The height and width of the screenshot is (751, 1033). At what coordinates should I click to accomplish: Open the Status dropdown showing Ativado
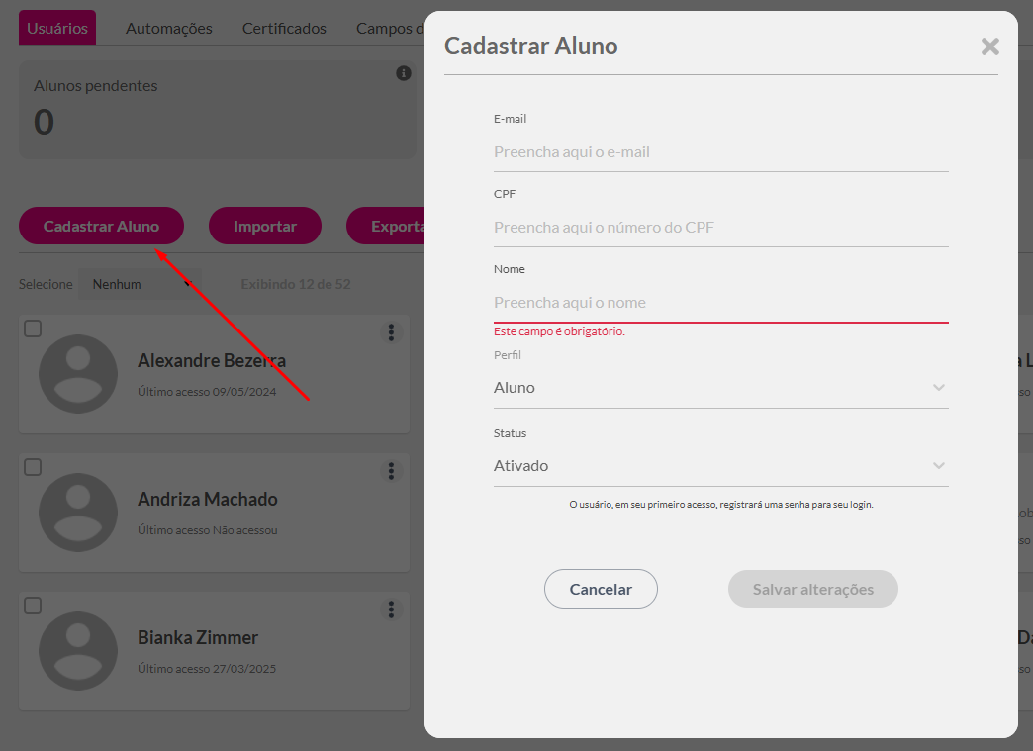pos(720,466)
